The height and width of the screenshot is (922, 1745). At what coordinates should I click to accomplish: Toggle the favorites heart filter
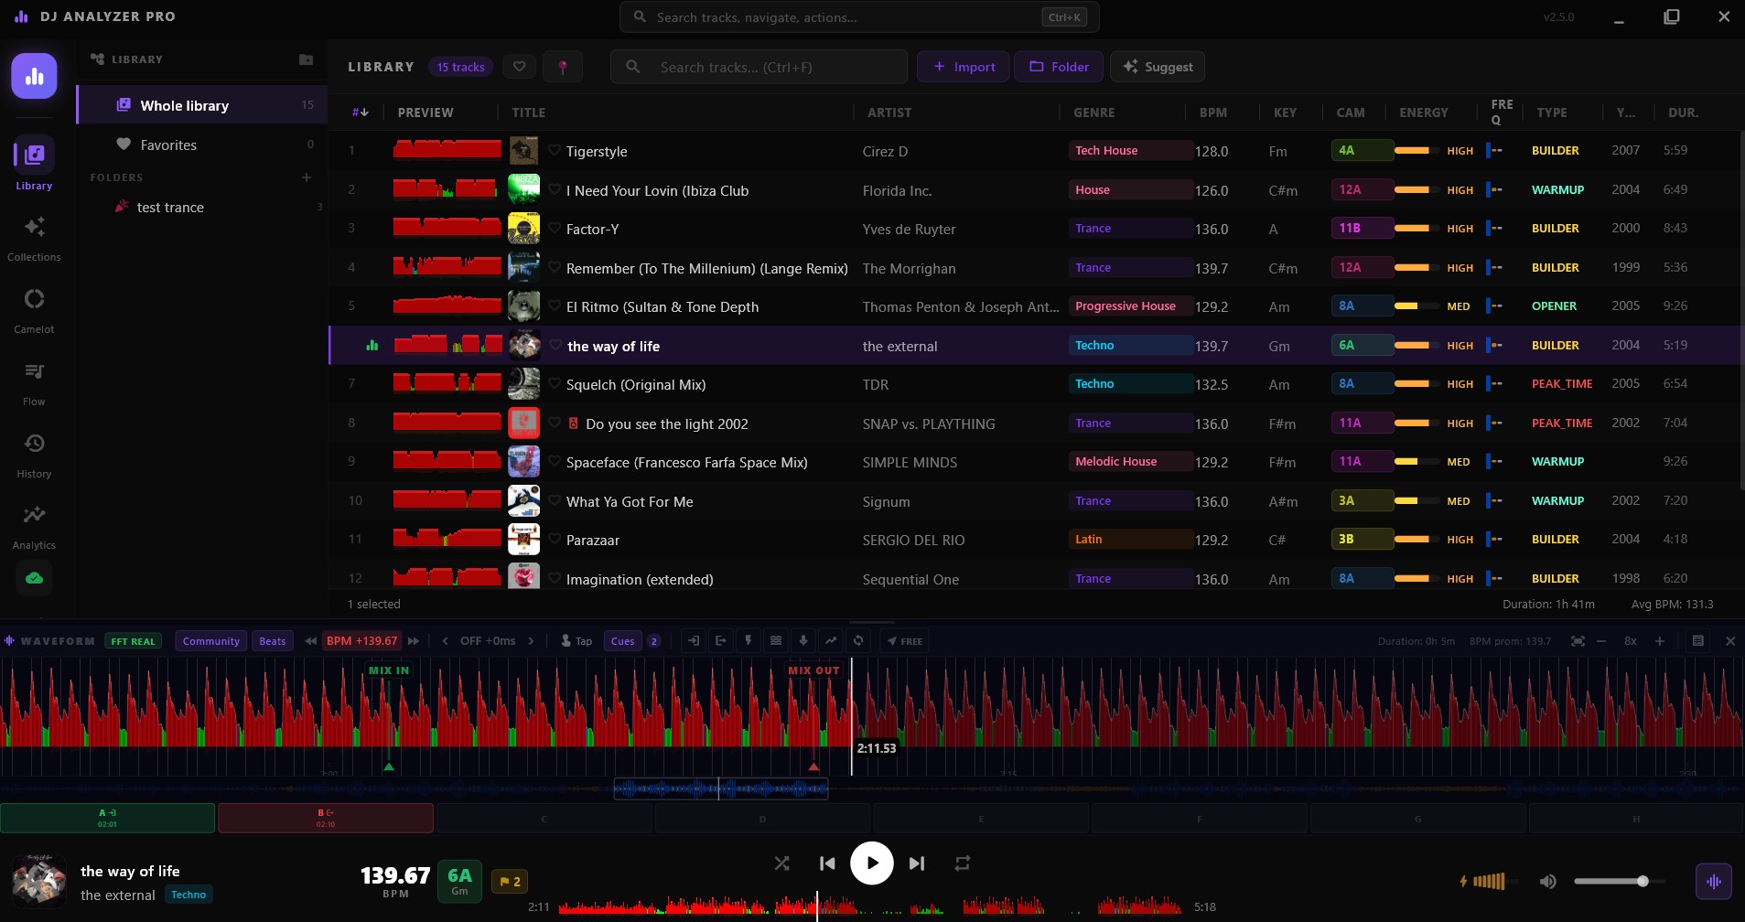click(x=519, y=67)
